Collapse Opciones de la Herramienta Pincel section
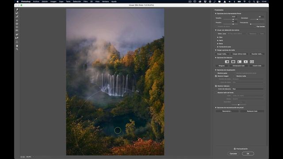 216,14
